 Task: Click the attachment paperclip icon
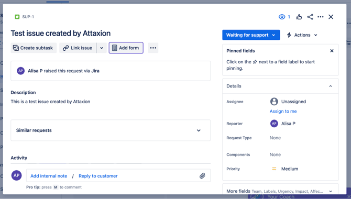coord(202,176)
